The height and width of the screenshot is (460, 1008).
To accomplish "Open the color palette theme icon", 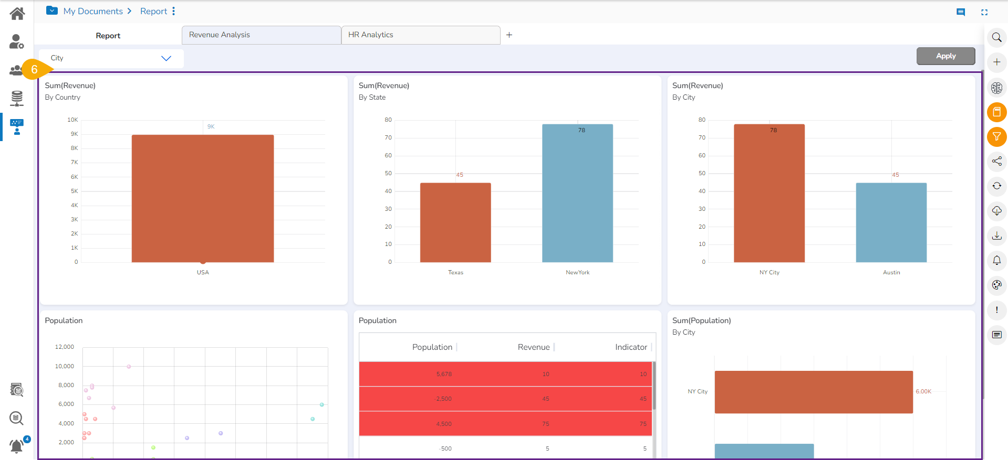I will 996,285.
